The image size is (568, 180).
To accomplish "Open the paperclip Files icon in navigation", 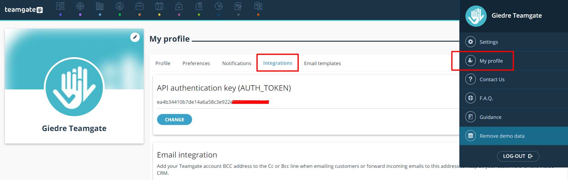I will (x=199, y=6).
